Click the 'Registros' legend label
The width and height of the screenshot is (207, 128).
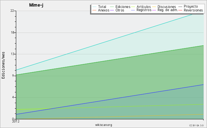[144, 10]
